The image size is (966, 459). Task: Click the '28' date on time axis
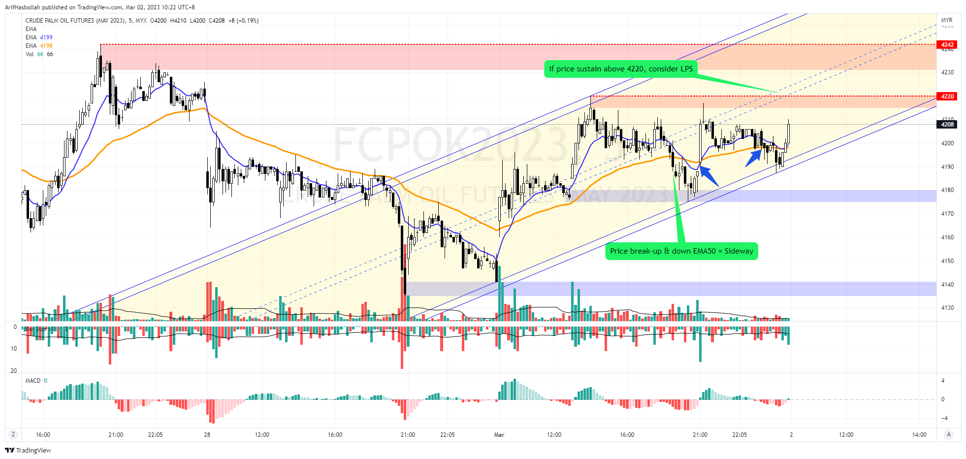[207, 435]
